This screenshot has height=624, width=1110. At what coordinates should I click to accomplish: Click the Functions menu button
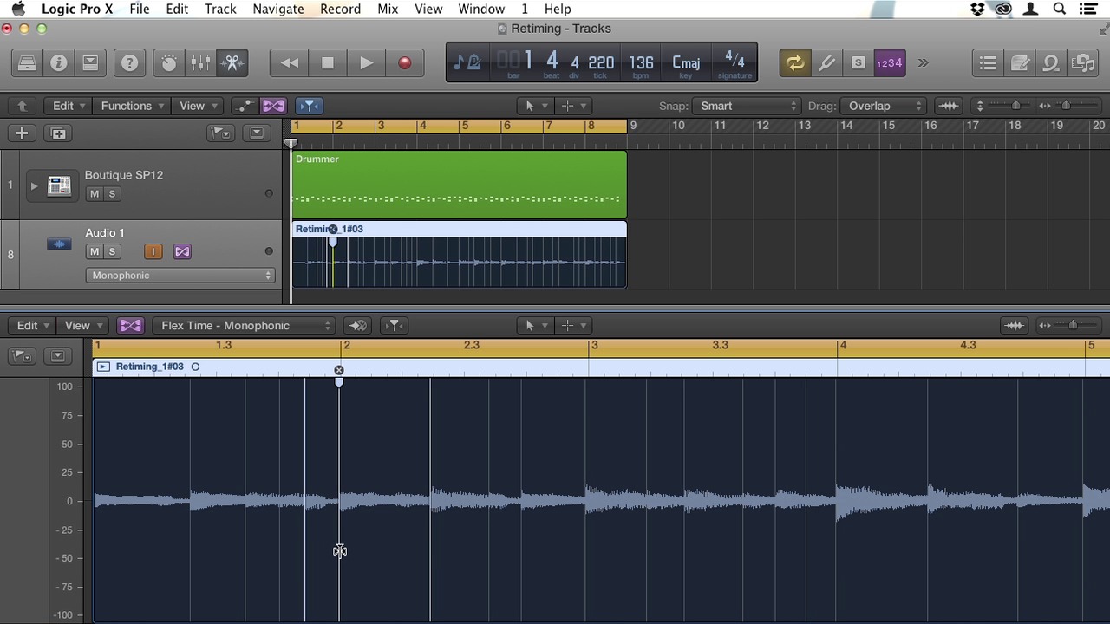pos(132,106)
